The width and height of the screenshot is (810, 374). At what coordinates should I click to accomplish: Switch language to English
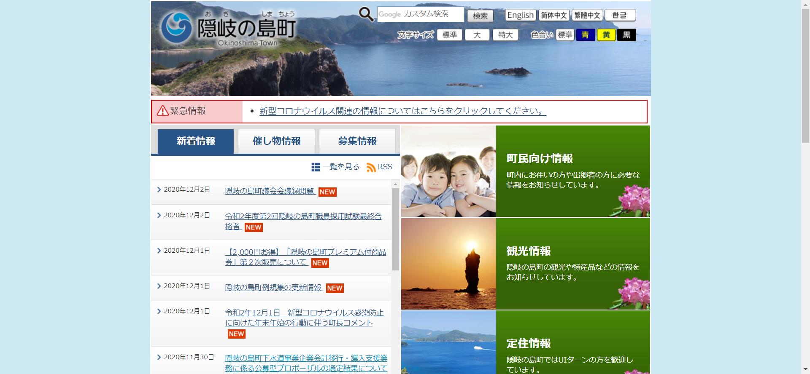point(521,15)
